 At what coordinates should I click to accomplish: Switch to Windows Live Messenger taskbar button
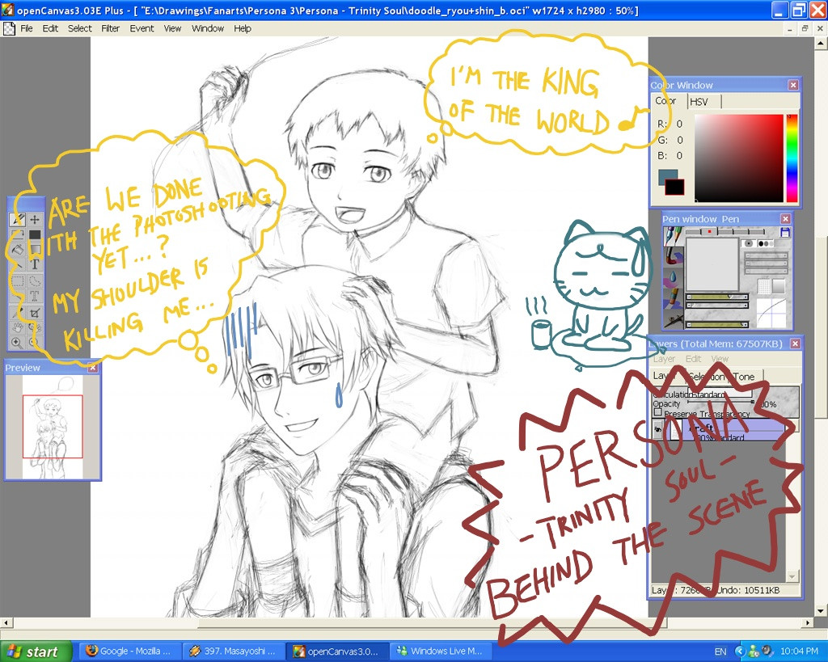pyautogui.click(x=441, y=651)
